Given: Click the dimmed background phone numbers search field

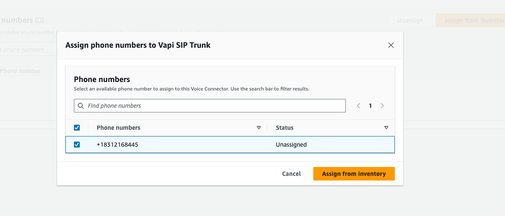Looking at the screenshot, I should tap(25, 49).
